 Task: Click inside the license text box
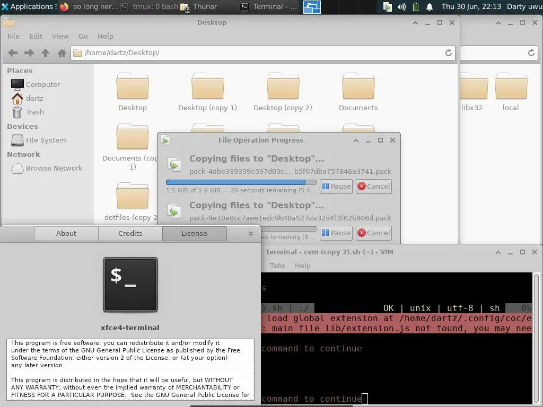tap(130, 369)
